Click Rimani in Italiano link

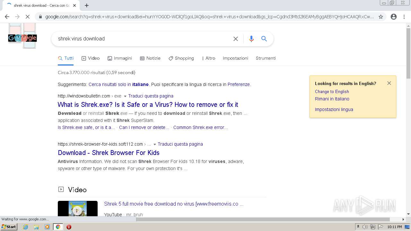point(332,99)
